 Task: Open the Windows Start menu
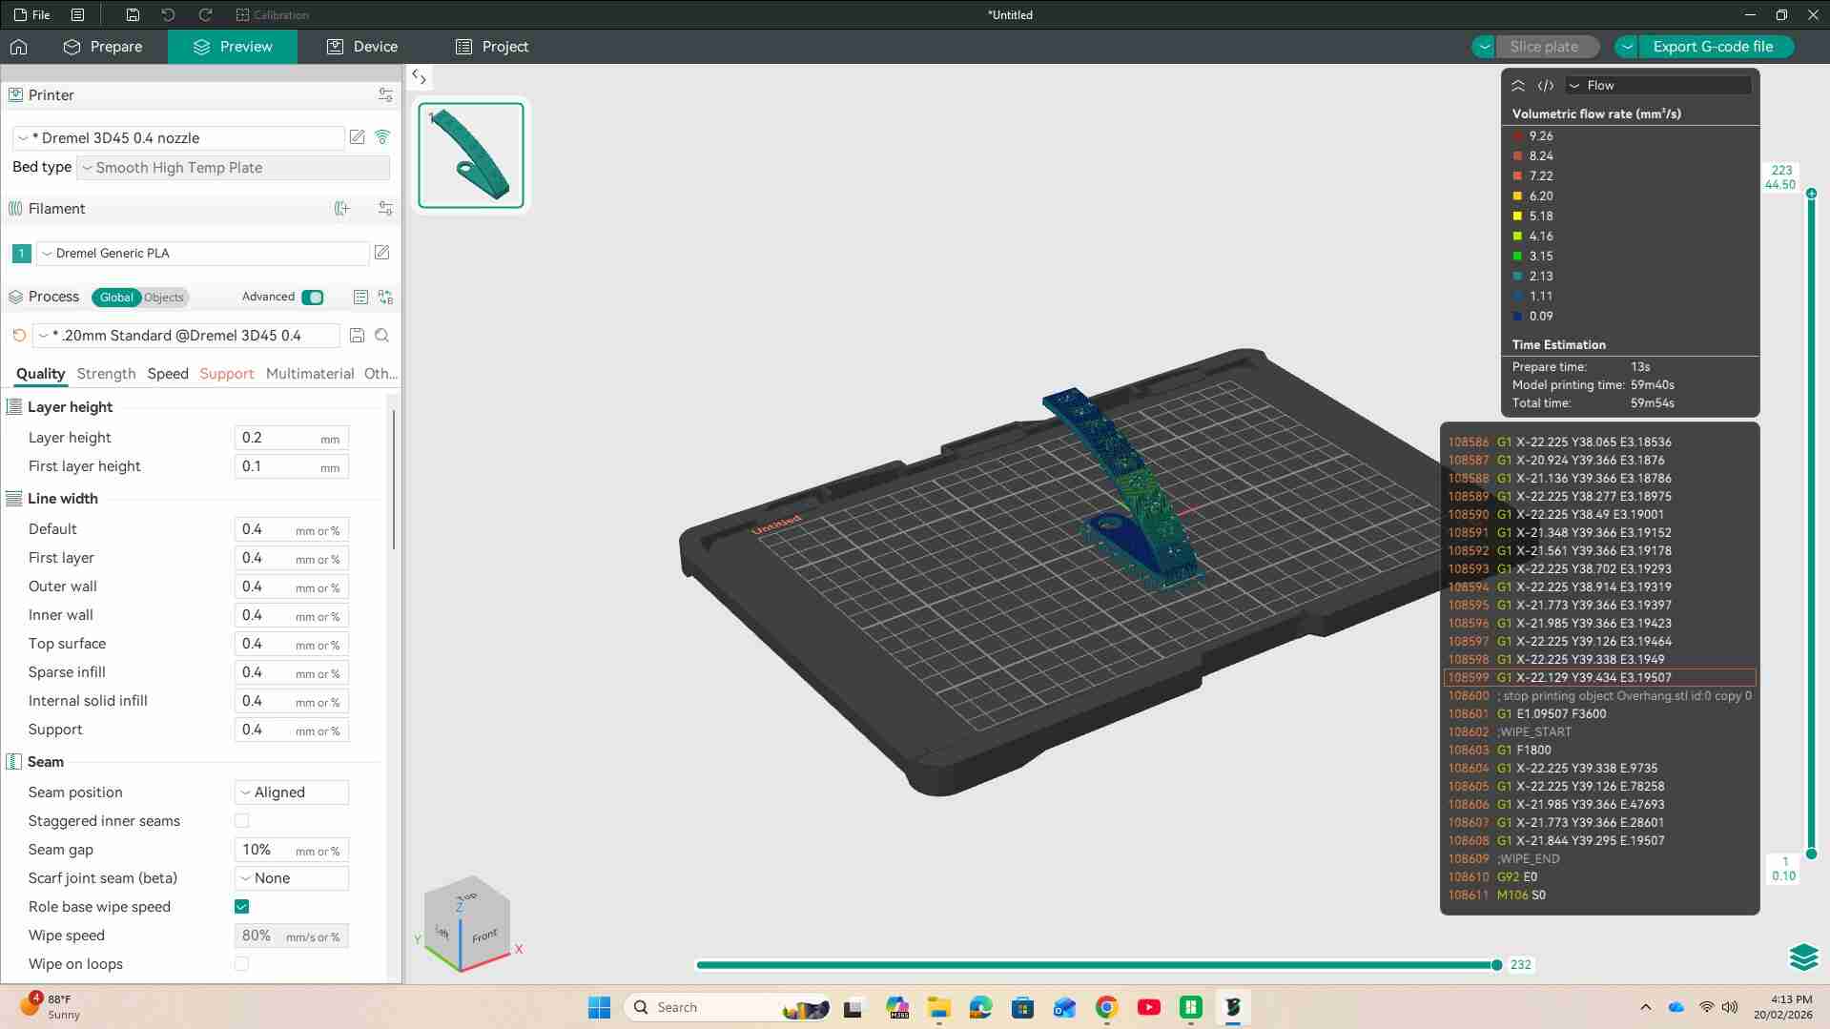599,1008
